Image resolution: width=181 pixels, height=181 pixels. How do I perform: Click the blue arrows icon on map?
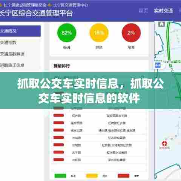point(158,66)
